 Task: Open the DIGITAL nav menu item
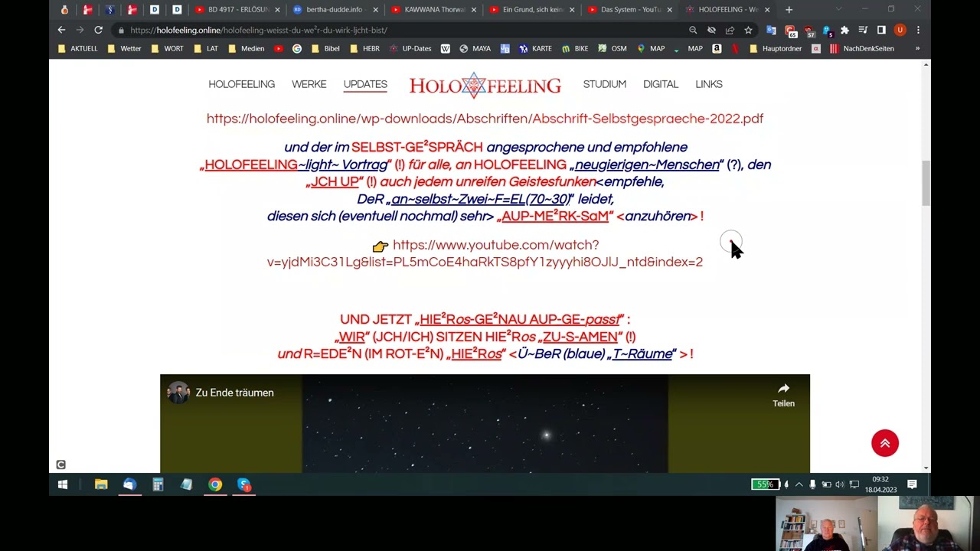click(661, 84)
